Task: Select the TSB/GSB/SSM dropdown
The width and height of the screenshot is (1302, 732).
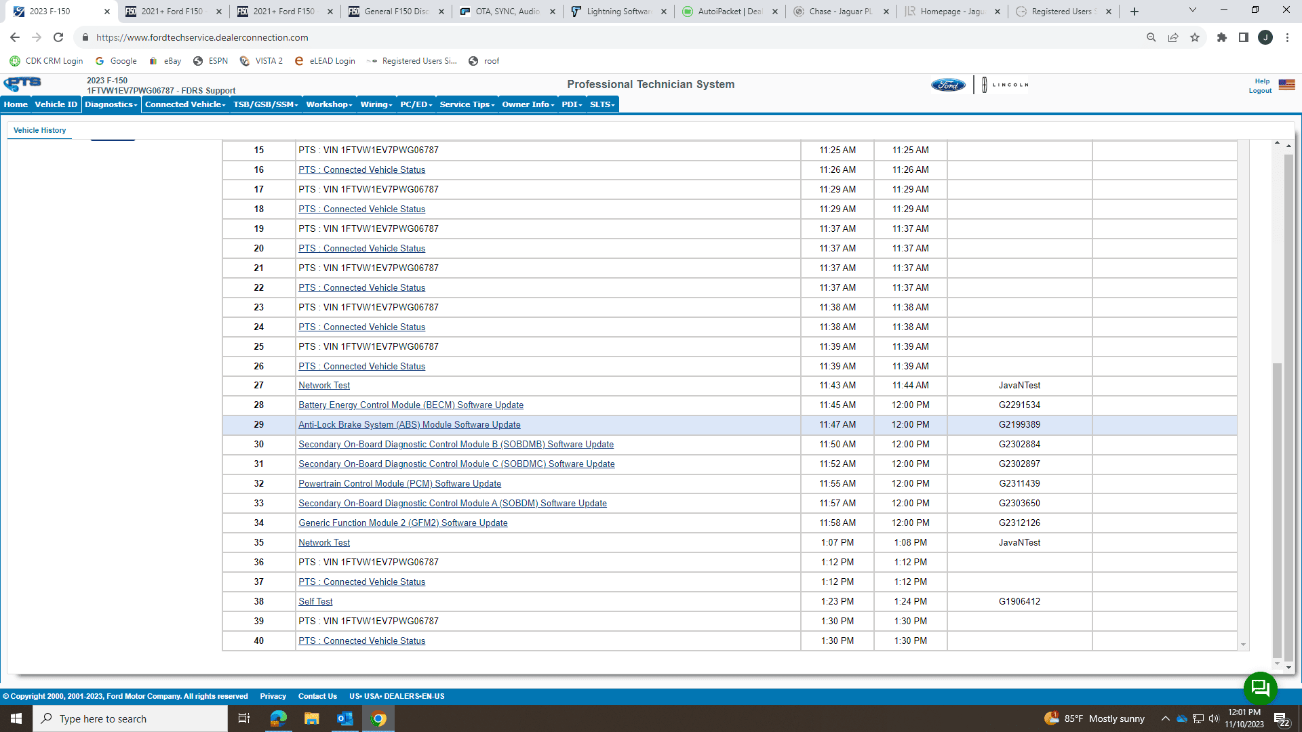Action: point(264,104)
